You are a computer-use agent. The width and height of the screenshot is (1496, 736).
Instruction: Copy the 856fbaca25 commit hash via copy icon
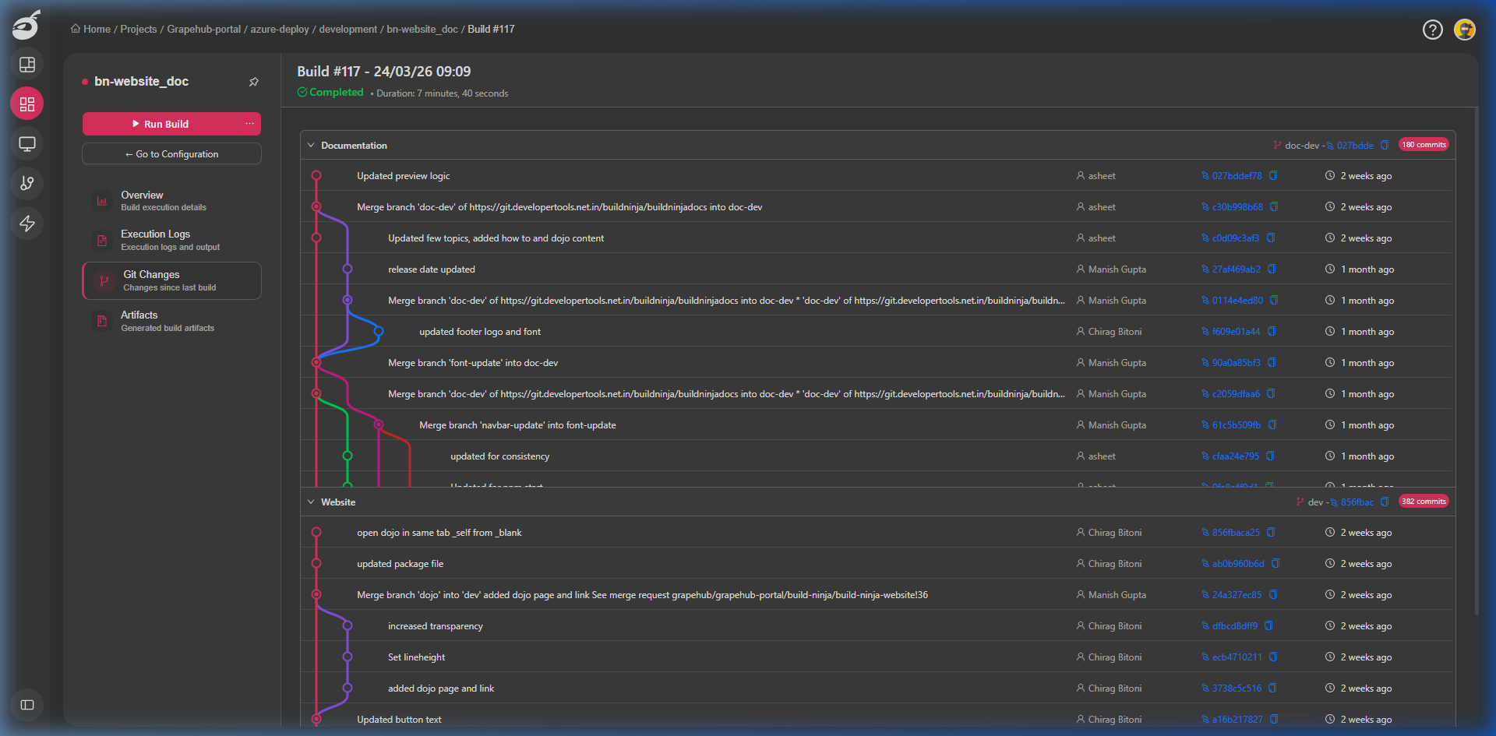[1272, 532]
